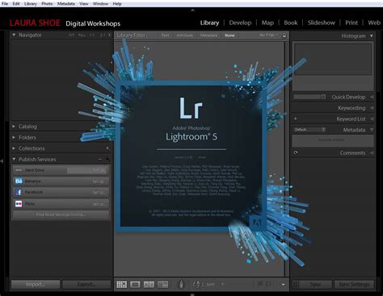
Task: Open the toolbar options dropdown arrow
Action: coord(283,285)
